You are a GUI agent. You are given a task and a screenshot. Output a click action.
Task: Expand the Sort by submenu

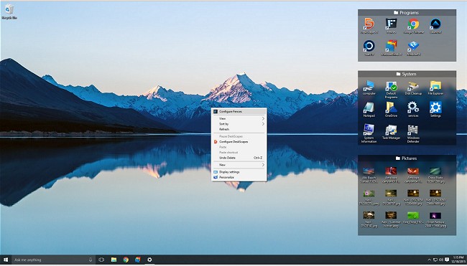[239, 124]
